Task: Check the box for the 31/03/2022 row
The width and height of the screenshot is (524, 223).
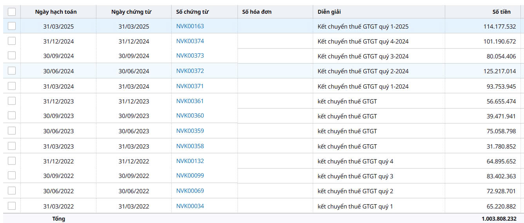Action: tap(12, 206)
